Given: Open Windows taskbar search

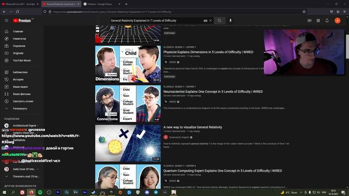Looking at the screenshot, I should 13,192.
